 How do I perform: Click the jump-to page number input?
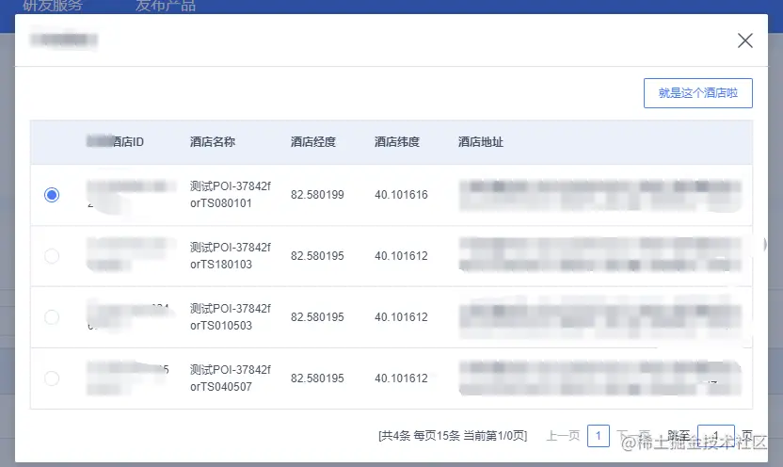pos(715,436)
